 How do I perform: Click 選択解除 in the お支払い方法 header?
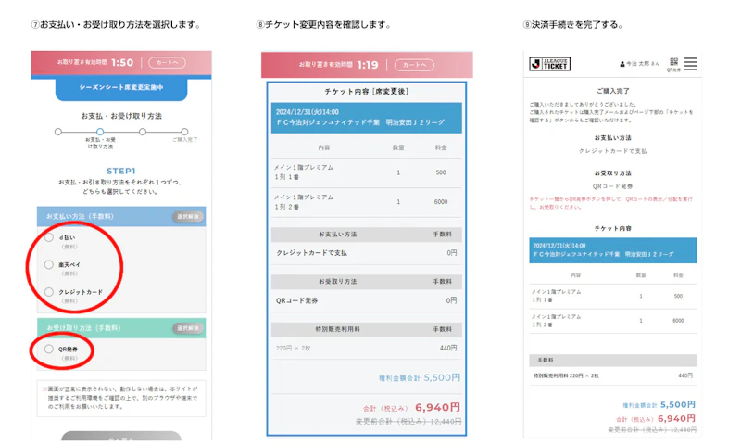tap(188, 217)
